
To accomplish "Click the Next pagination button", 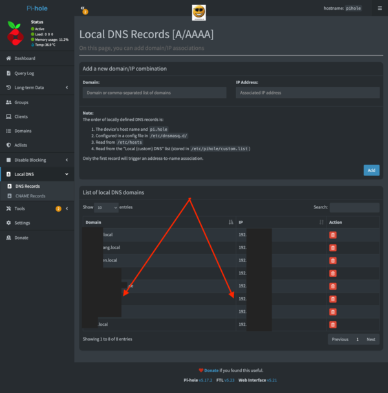I will pos(371,339).
